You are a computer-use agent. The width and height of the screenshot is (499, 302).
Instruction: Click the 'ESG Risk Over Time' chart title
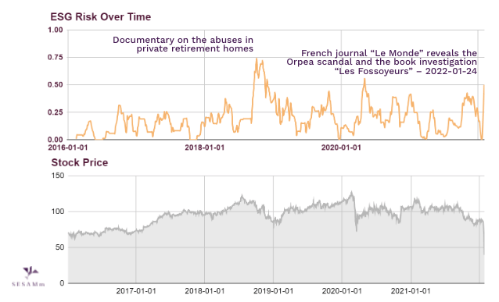coord(101,17)
